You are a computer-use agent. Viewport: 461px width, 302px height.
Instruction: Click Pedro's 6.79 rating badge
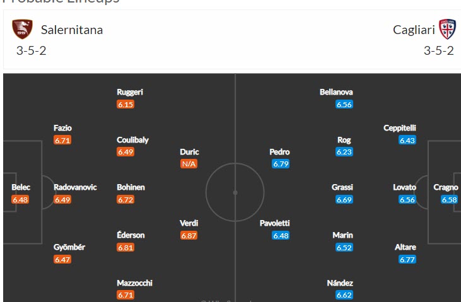(x=280, y=164)
